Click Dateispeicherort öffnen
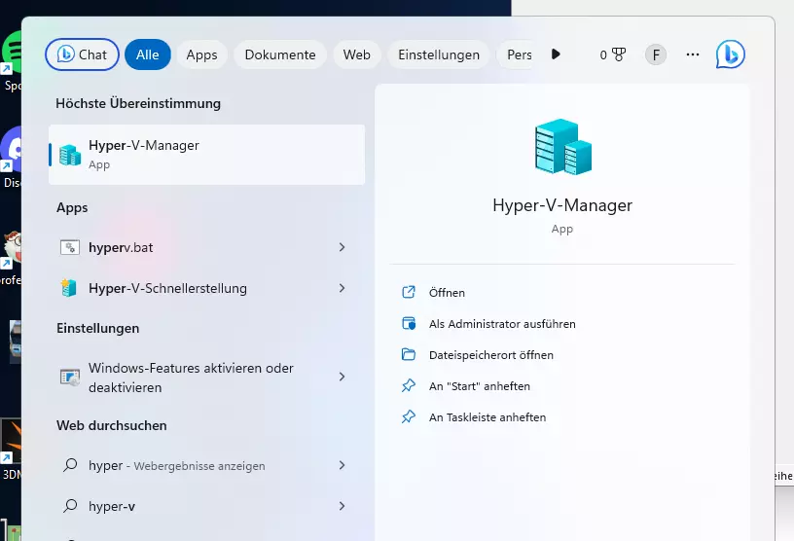 click(x=490, y=355)
